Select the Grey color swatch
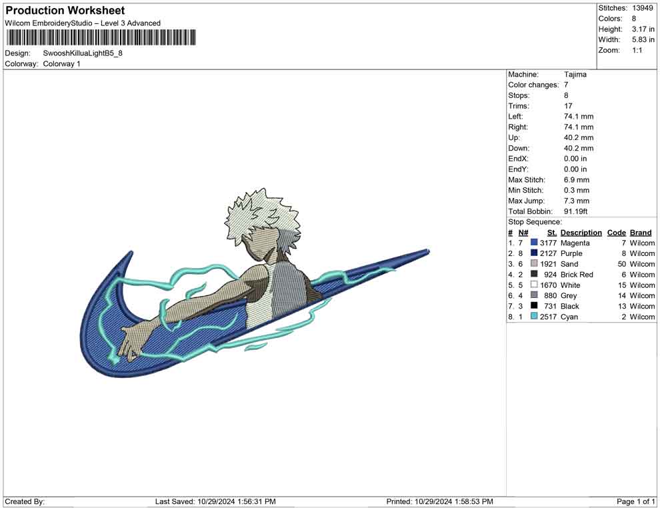This screenshot has height=508, width=660. [534, 295]
